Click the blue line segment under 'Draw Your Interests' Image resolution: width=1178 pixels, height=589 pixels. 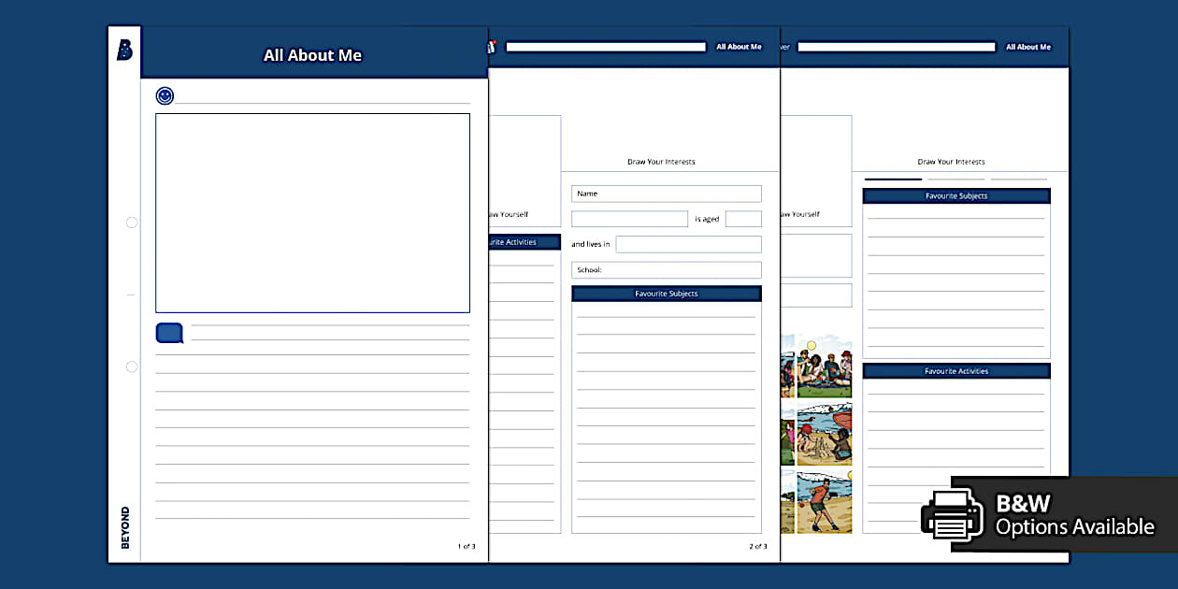(x=891, y=178)
